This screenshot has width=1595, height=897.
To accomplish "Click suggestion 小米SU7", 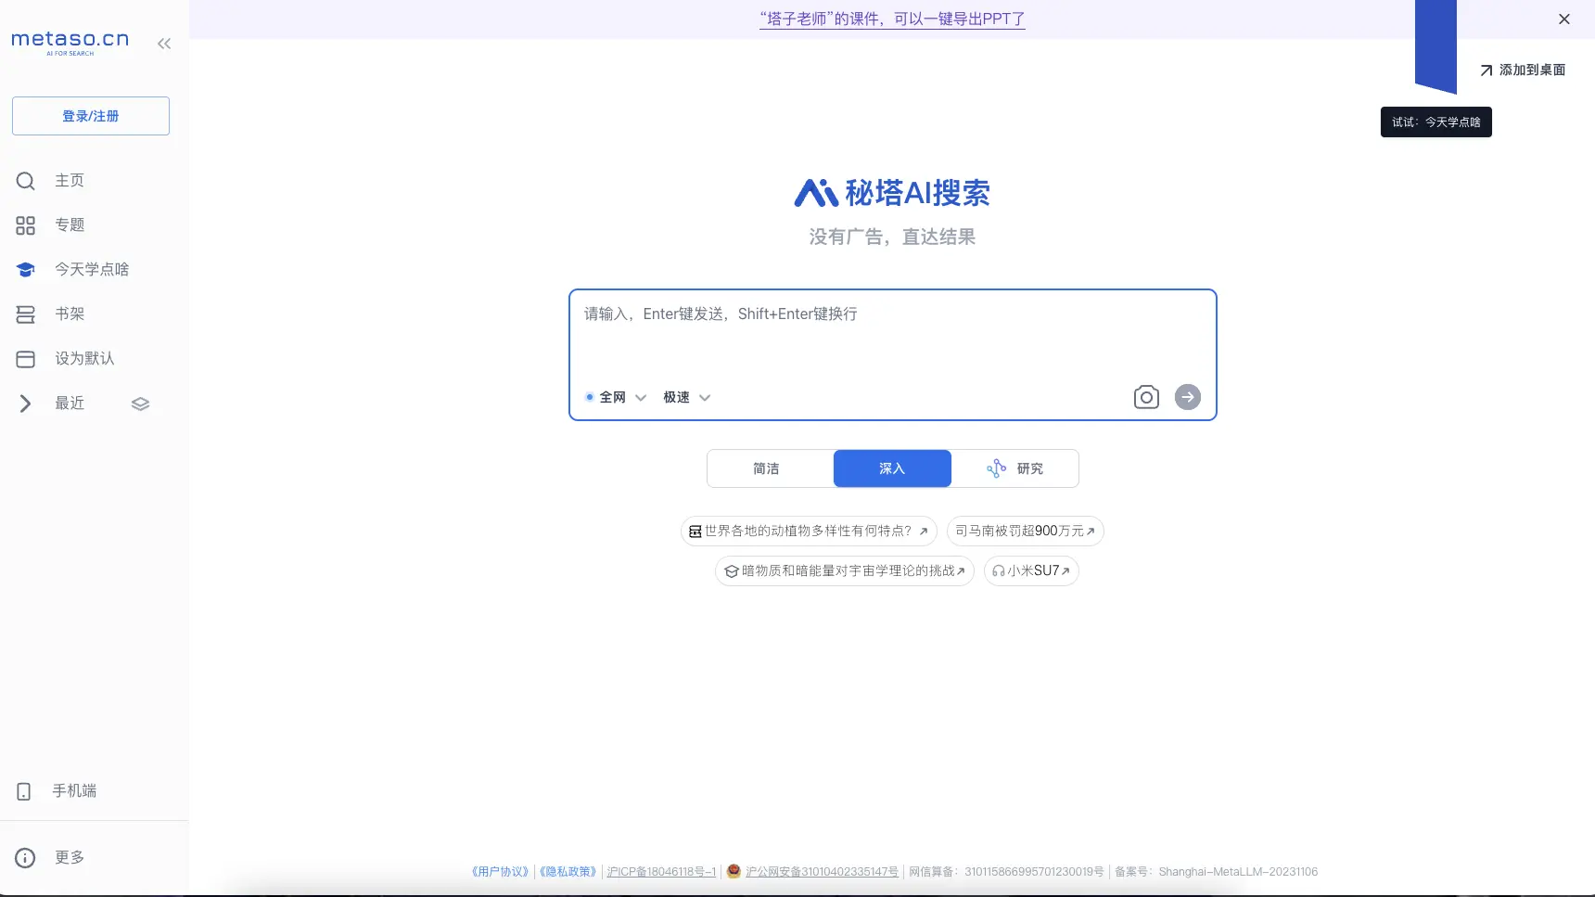I will (x=1031, y=570).
